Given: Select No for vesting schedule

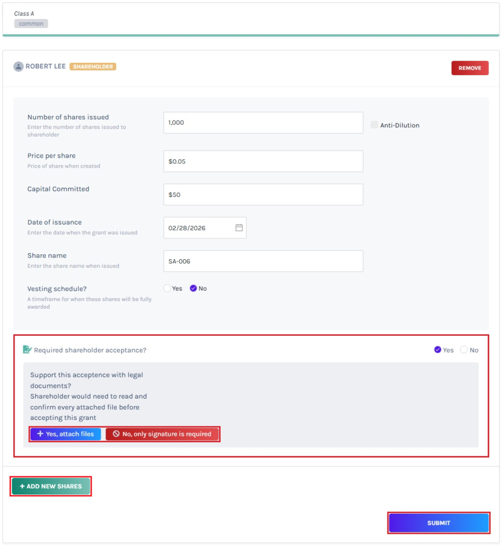Looking at the screenshot, I should pyautogui.click(x=193, y=288).
